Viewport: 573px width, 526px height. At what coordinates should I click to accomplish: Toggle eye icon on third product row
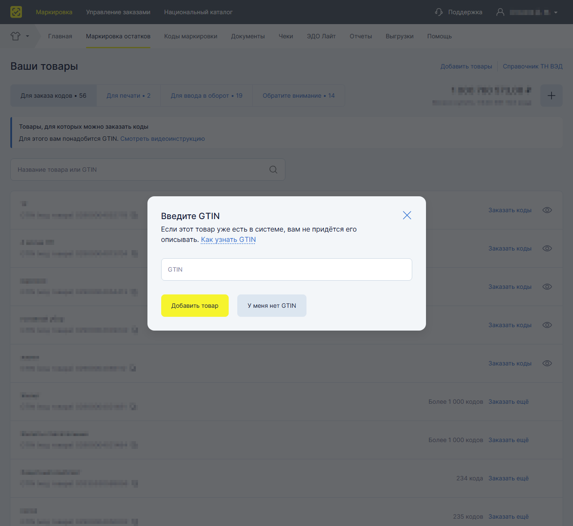pyautogui.click(x=547, y=287)
